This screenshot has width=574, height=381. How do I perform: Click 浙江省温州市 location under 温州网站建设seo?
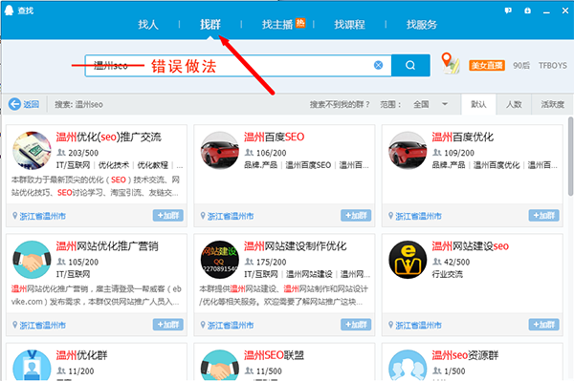pyautogui.click(x=418, y=325)
